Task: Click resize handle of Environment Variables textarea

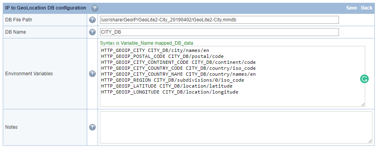Action: pos(363,105)
